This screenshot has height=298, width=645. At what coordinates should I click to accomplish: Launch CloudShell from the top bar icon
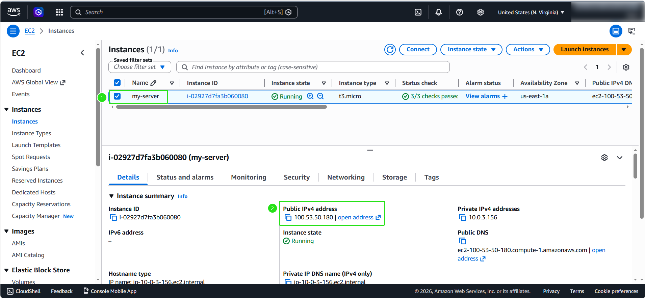pyautogui.click(x=418, y=12)
